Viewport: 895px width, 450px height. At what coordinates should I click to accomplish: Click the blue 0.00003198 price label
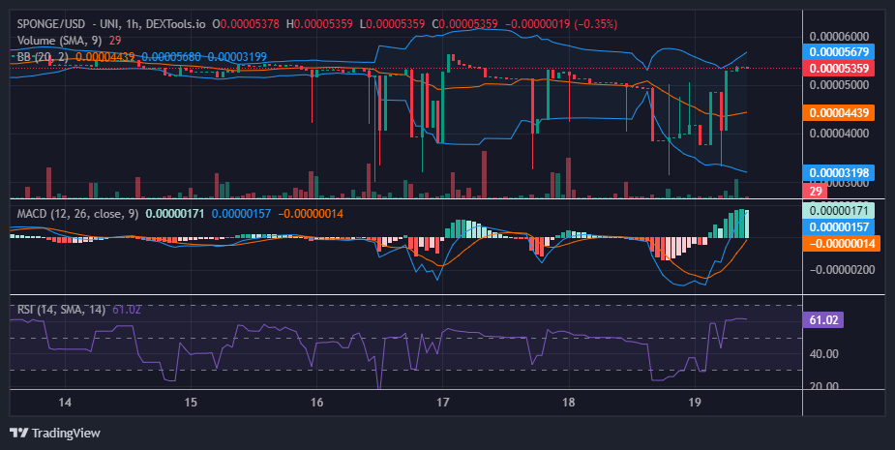point(839,172)
